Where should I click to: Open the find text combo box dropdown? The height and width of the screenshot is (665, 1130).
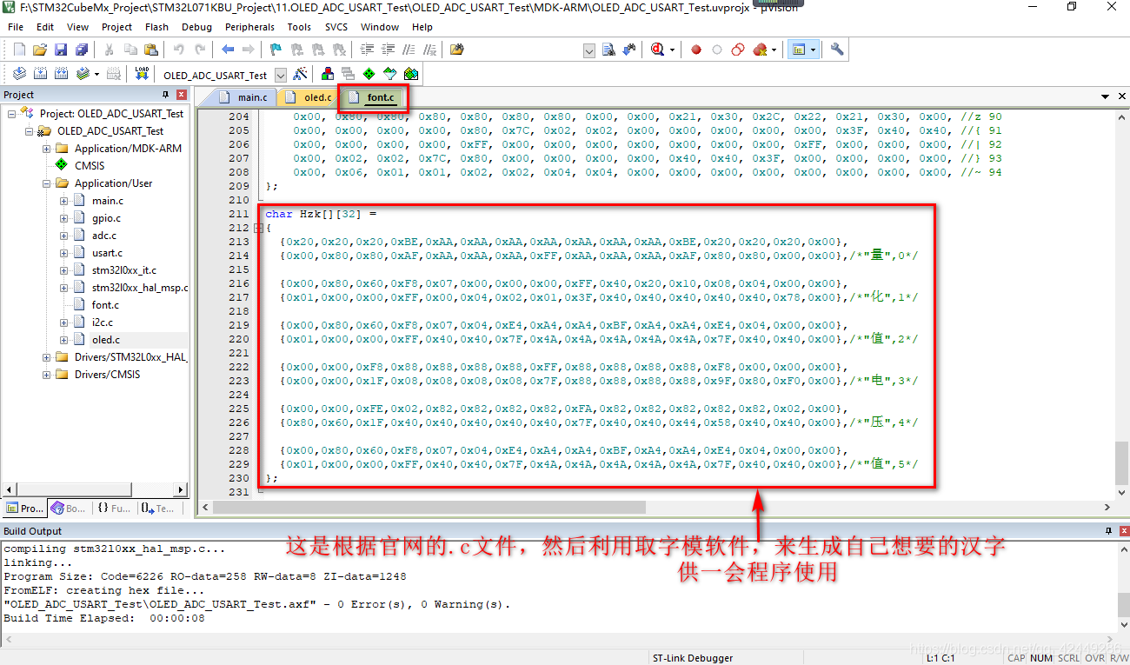pyautogui.click(x=590, y=50)
